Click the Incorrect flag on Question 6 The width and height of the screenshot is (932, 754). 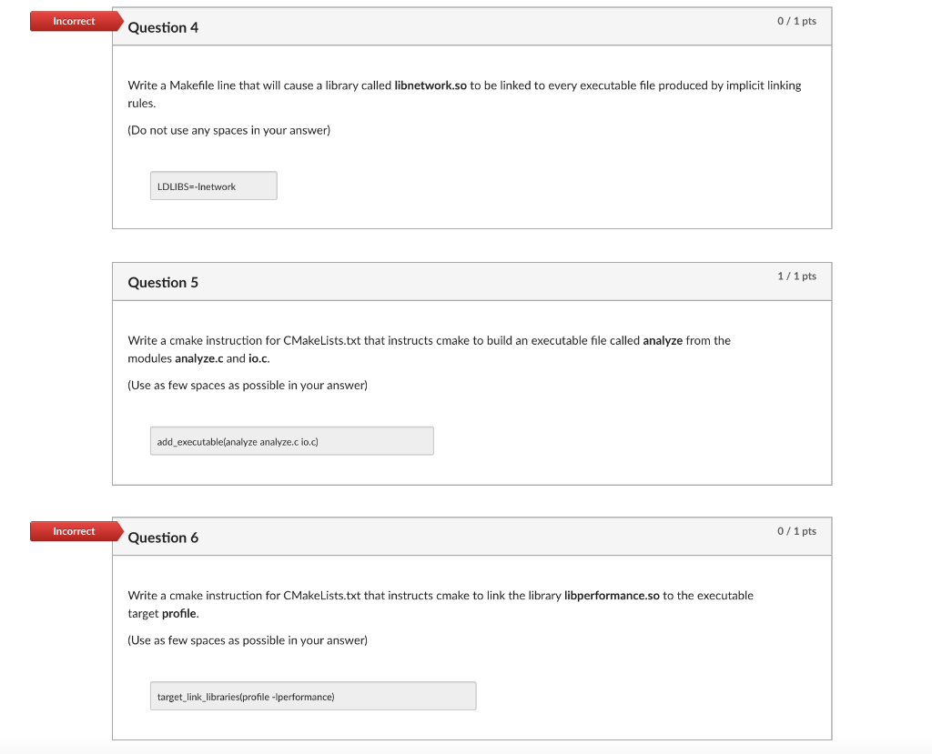pyautogui.click(x=73, y=531)
